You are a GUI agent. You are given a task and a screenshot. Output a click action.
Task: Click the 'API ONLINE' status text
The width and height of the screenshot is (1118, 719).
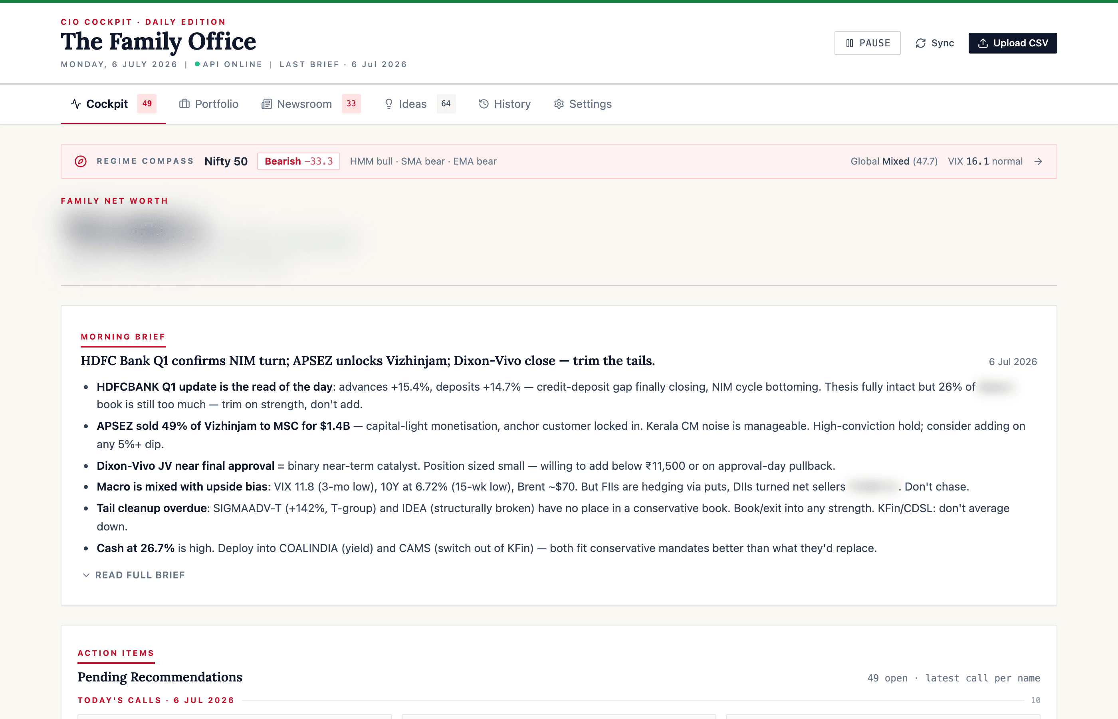pos(232,64)
